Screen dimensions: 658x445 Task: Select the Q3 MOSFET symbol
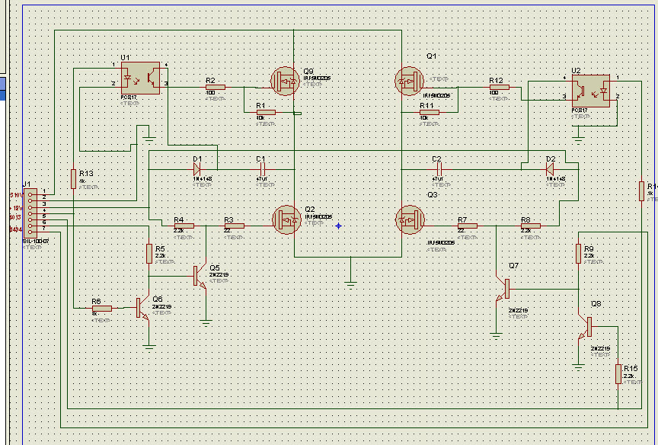tap(410, 219)
